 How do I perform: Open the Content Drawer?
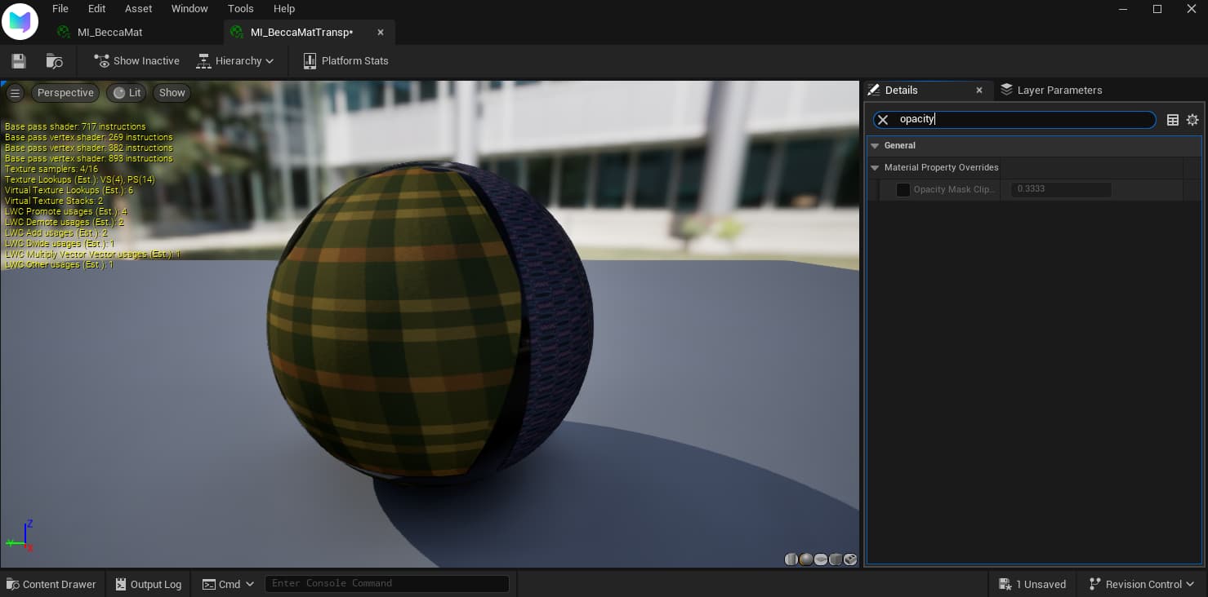(51, 585)
